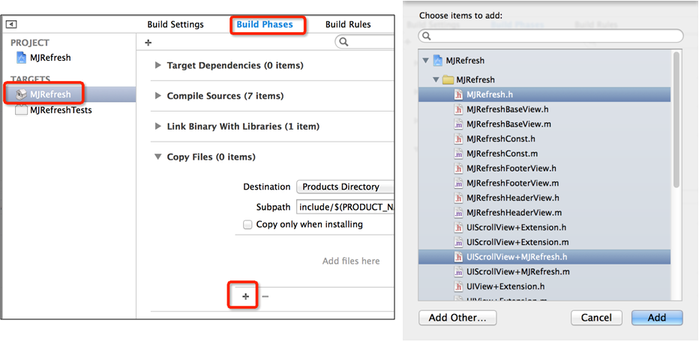Click the Subpath text field
699x341 pixels.
pos(345,208)
